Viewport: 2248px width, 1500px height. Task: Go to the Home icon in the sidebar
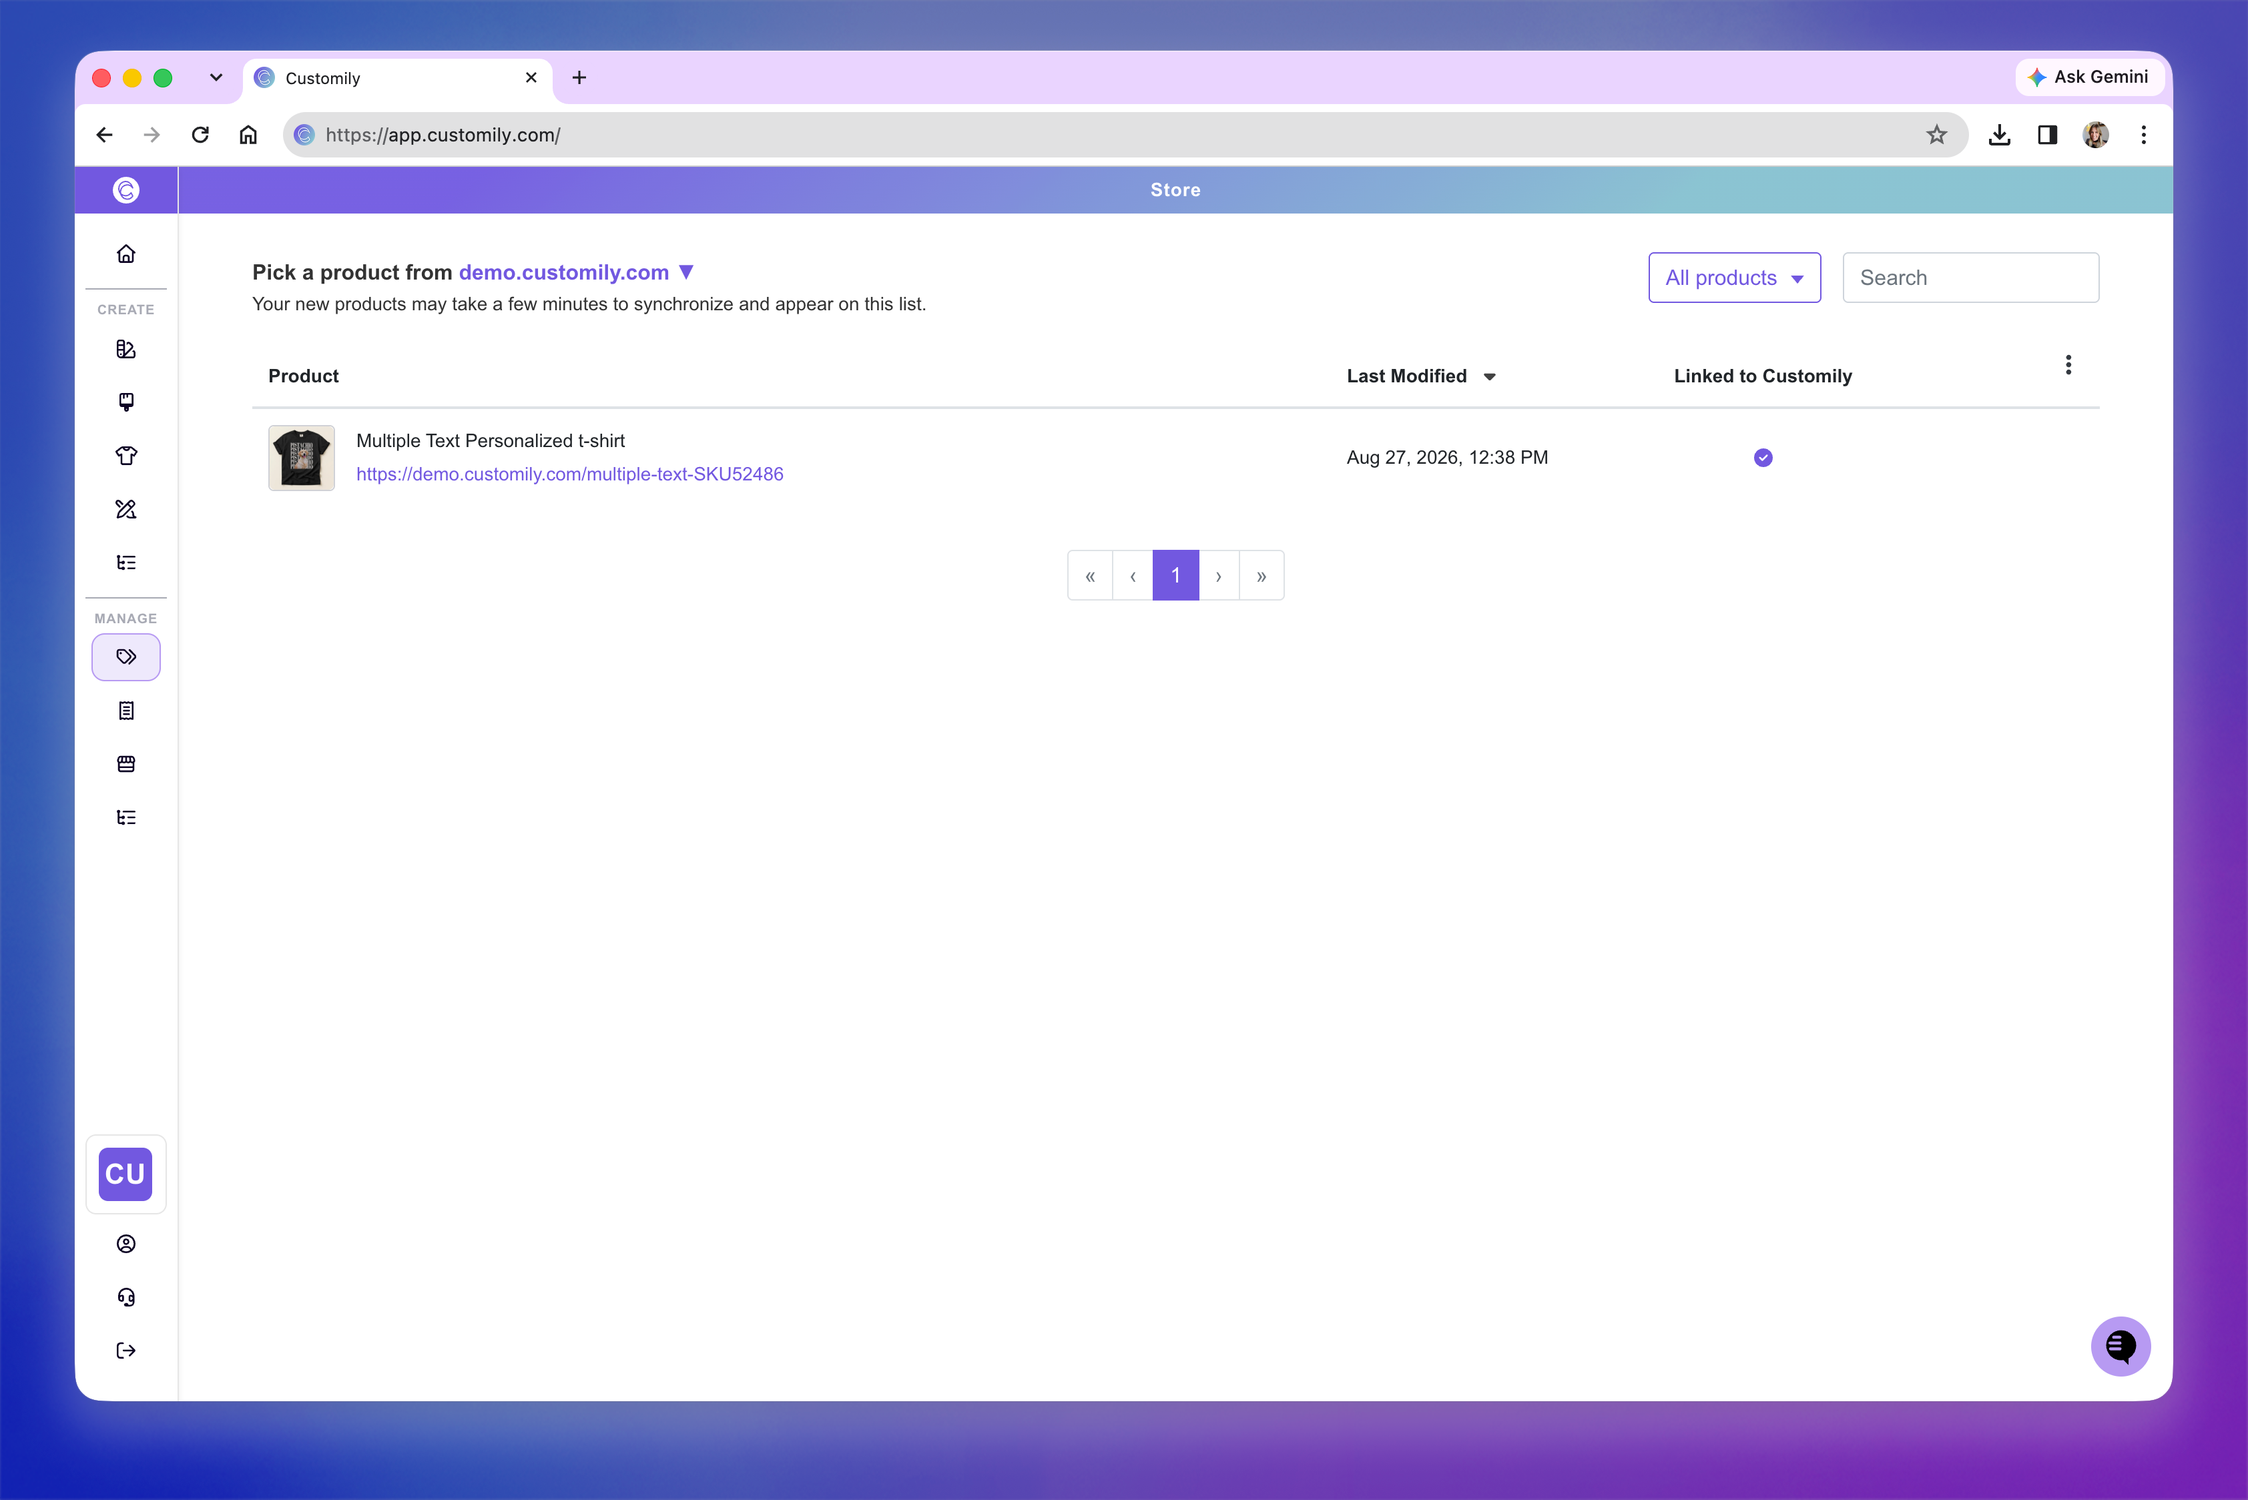click(x=125, y=254)
